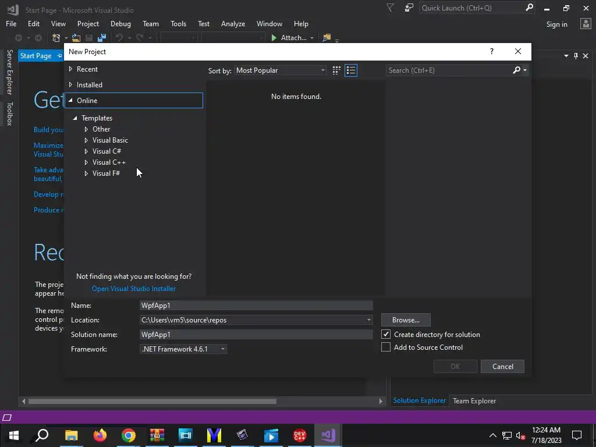
Task: Enable Add to Source Control checkbox
Action: click(386, 347)
